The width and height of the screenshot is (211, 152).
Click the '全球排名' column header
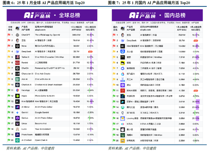10,28
